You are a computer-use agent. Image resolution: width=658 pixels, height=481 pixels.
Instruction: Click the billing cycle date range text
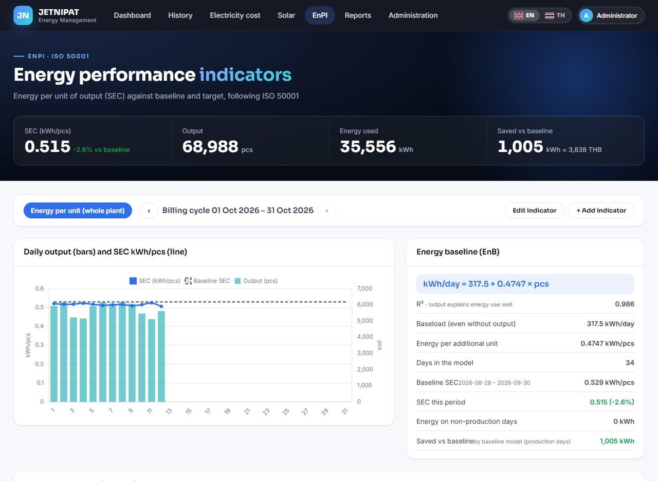(238, 210)
